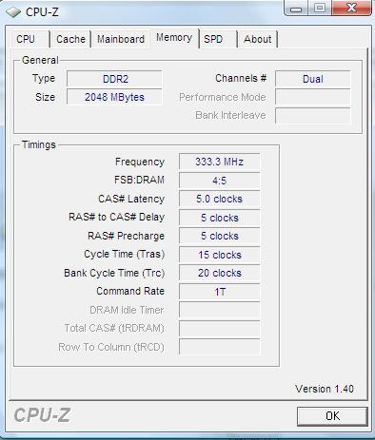
Task: Select the 333.3 MHz frequency value
Action: pos(220,162)
